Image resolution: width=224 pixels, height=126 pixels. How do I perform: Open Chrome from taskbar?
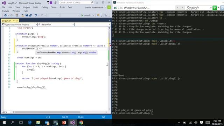point(81,122)
